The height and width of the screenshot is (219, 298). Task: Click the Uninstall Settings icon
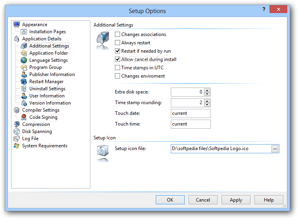(24, 89)
